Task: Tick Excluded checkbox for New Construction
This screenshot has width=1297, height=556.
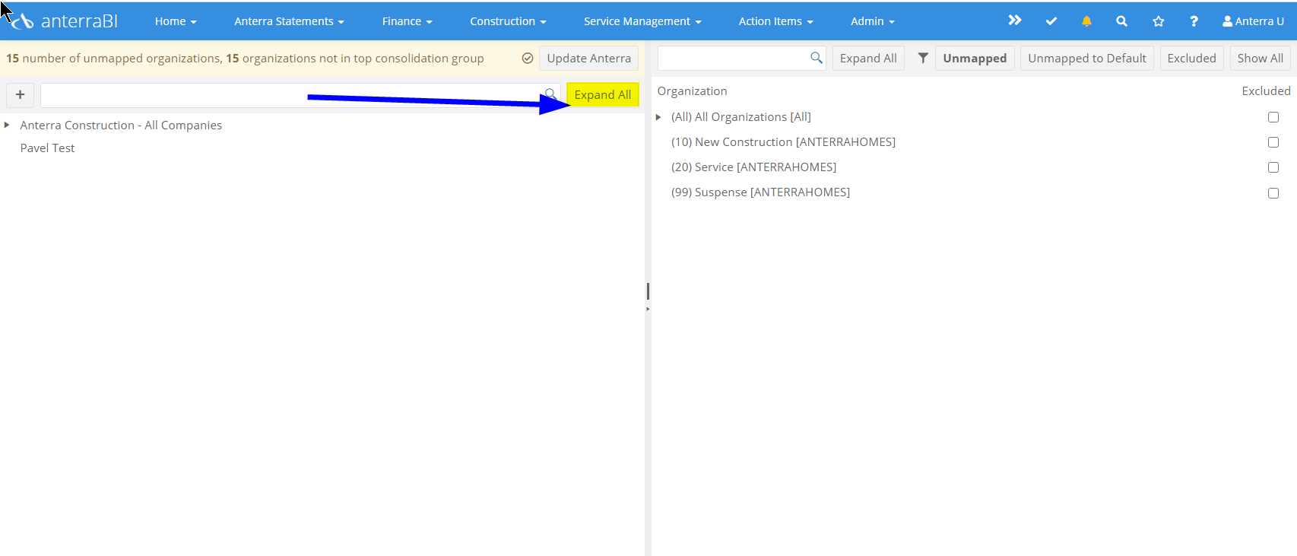Action: pyautogui.click(x=1273, y=142)
